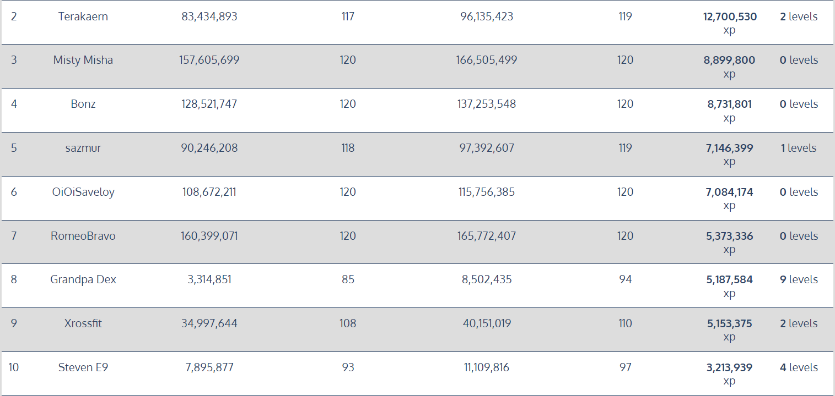Select the 8,899,800 xp gain cell
Image resolution: width=835 pixels, height=396 pixels.
pyautogui.click(x=730, y=67)
